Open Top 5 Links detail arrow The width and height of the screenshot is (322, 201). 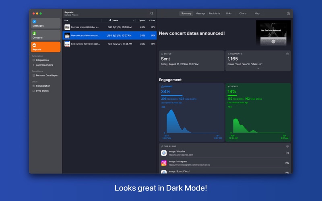coord(287,146)
